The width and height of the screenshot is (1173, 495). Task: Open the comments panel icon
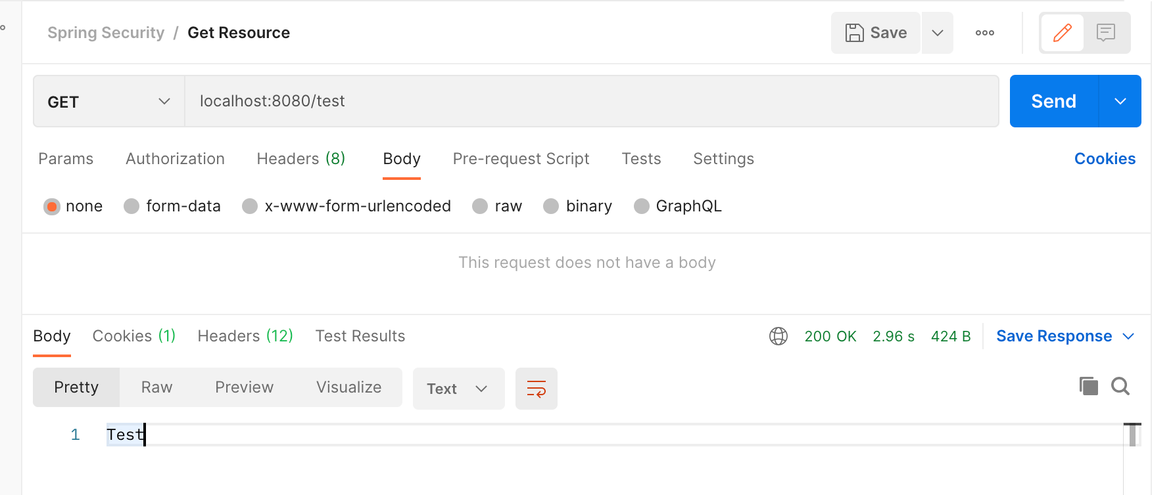point(1106,33)
